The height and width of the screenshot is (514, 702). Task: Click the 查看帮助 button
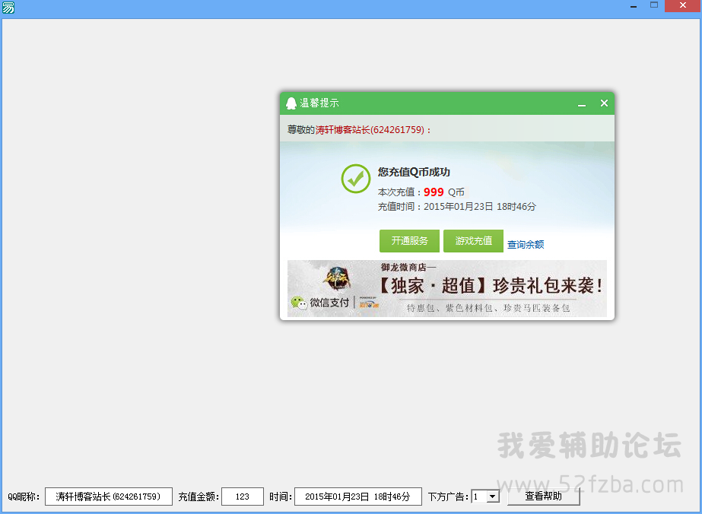544,496
